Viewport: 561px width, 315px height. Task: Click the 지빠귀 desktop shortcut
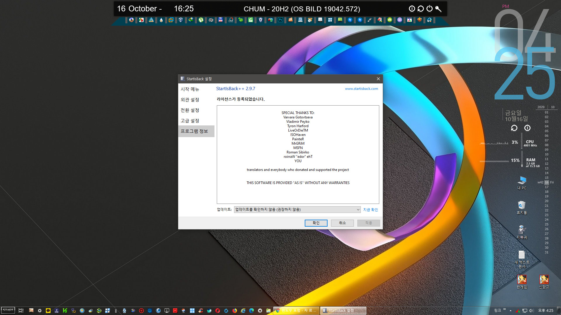pos(522,232)
